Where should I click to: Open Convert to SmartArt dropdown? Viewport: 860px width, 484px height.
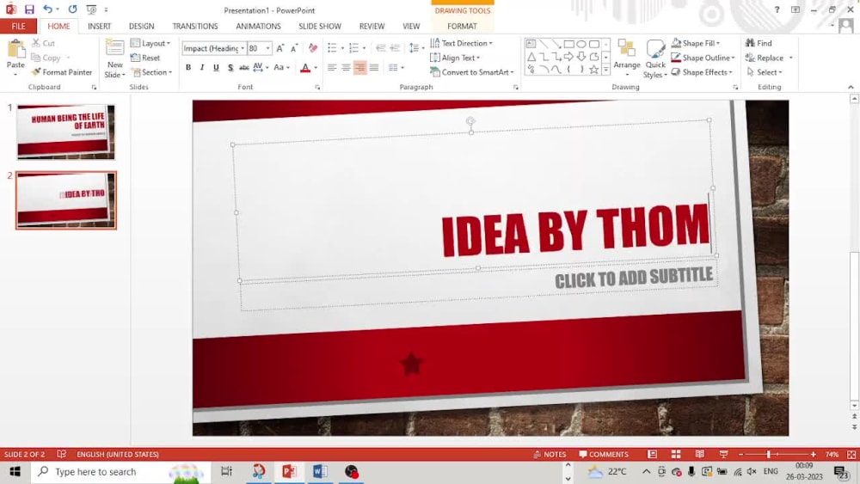(x=472, y=72)
